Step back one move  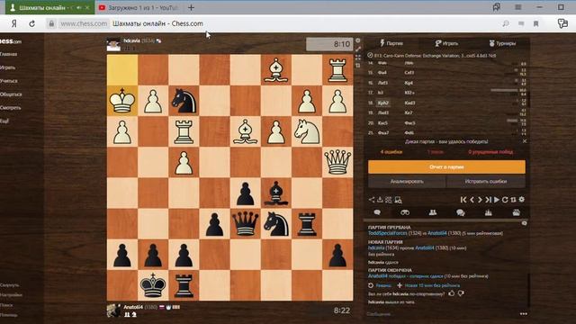tap(472, 200)
